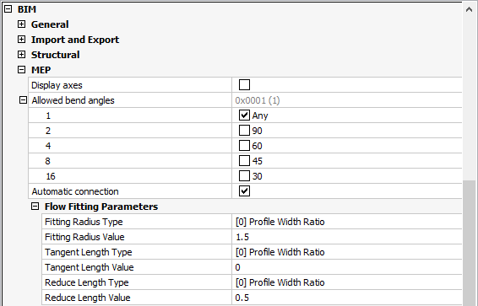
Task: Collapse the Allowed bend angles group
Action: [23, 100]
